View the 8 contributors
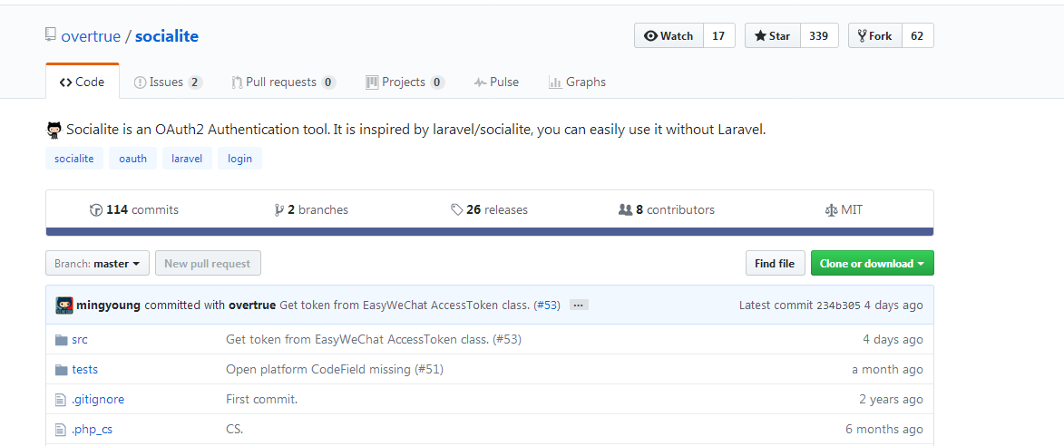 click(667, 210)
